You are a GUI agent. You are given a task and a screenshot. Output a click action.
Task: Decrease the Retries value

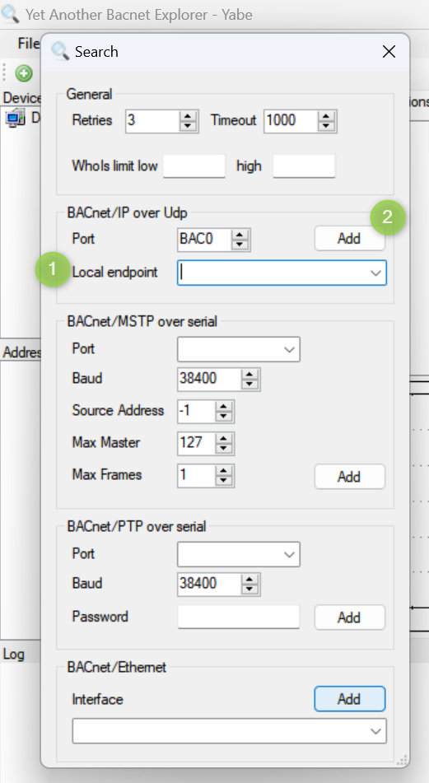[188, 126]
